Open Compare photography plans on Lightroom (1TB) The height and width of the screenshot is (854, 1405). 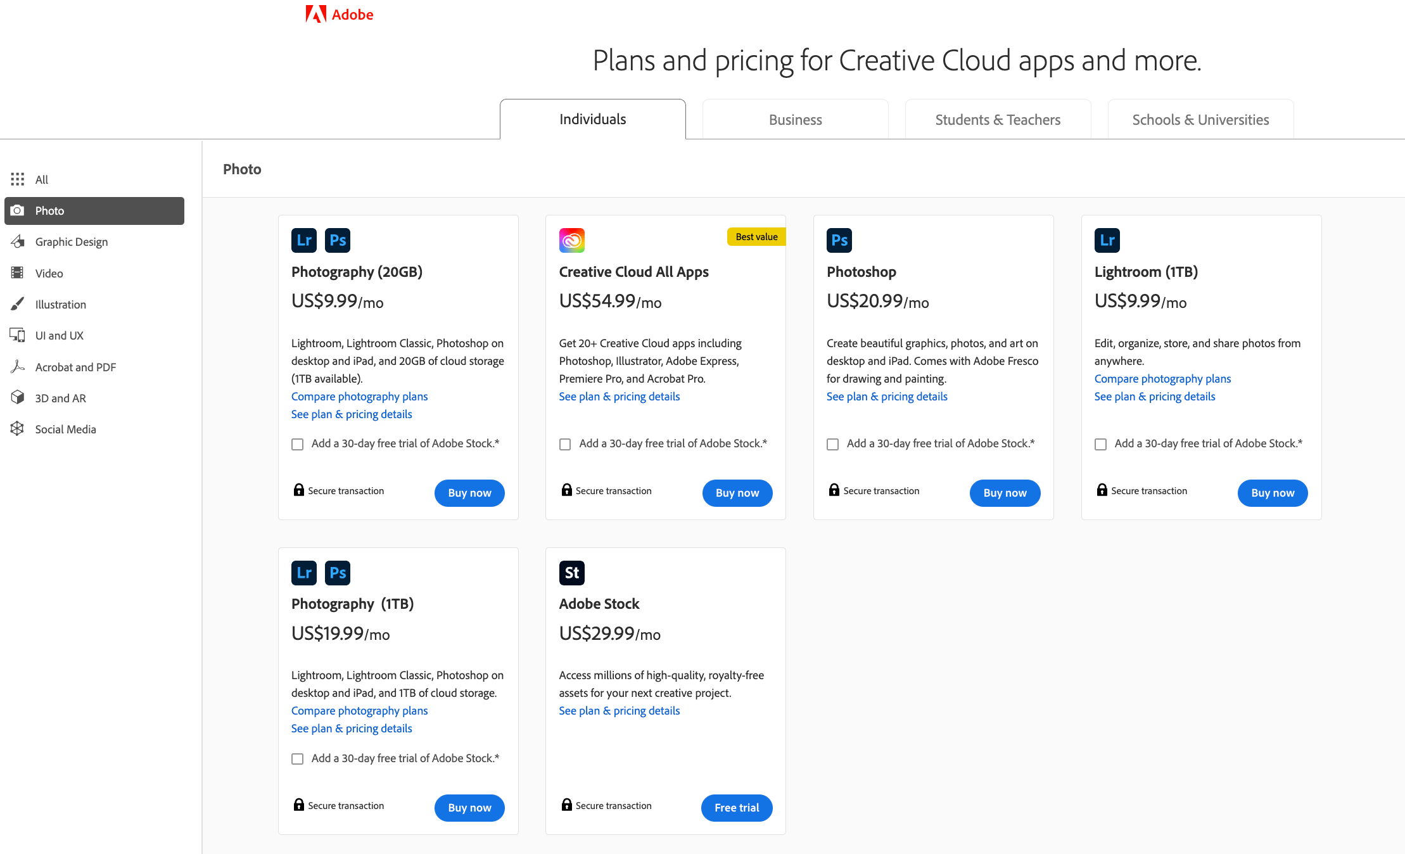(x=1163, y=379)
